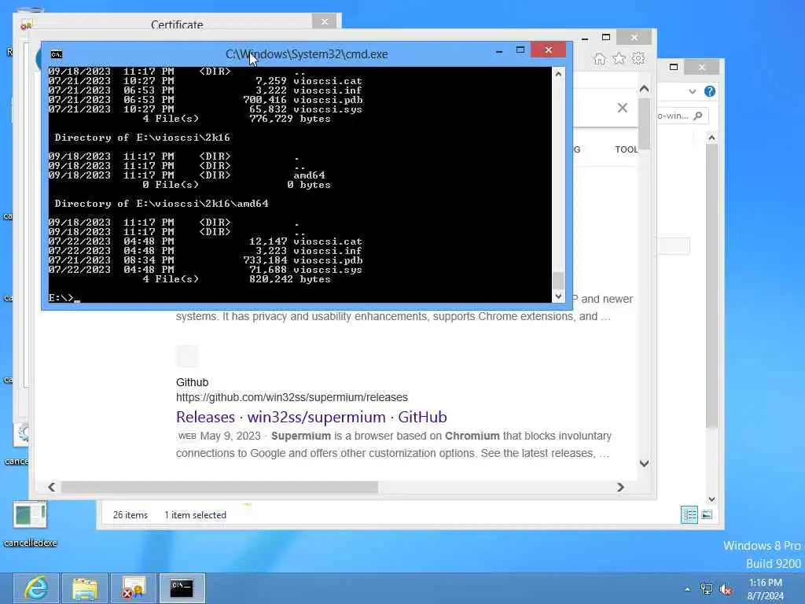Click 'Directory of E:\vioscsi\2k16' line
This screenshot has height=604, width=805.
(142, 138)
